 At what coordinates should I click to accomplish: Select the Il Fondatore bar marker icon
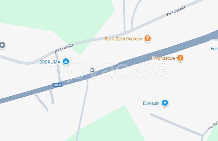pos(180,58)
